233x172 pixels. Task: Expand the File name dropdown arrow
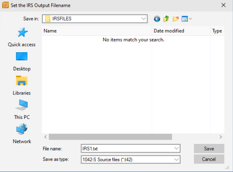pos(177,148)
